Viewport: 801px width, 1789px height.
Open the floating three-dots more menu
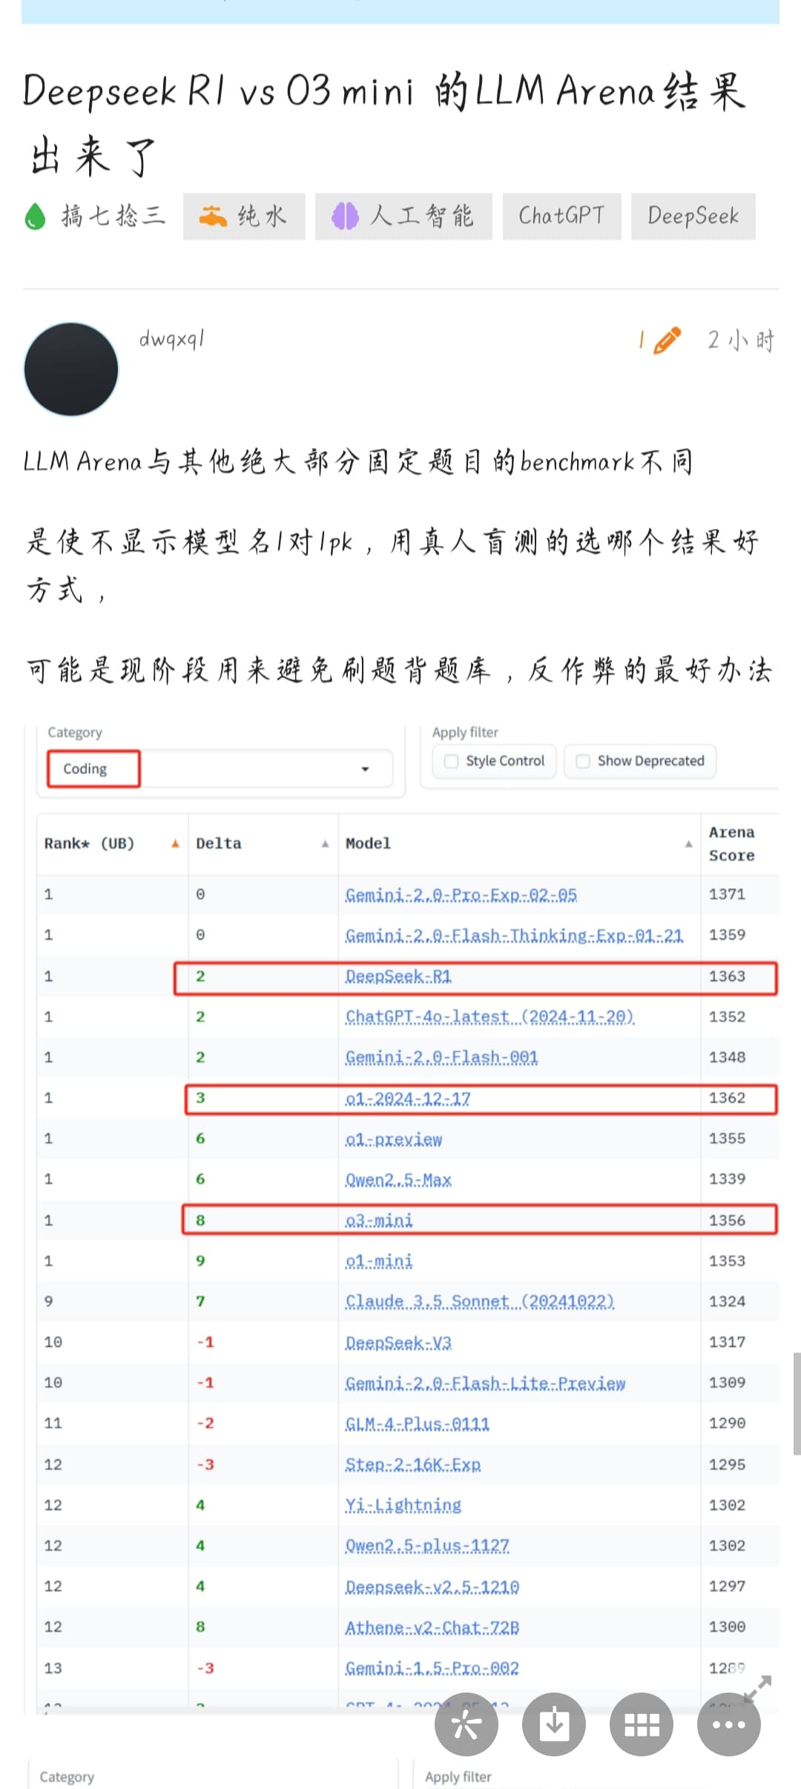point(728,1724)
